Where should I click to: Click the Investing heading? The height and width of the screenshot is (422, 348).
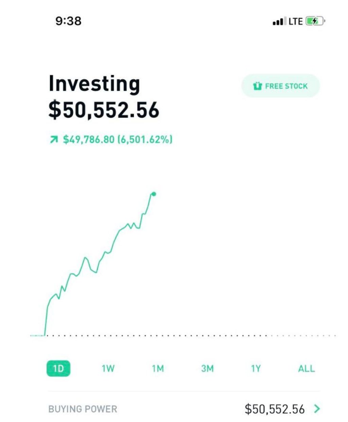[94, 84]
